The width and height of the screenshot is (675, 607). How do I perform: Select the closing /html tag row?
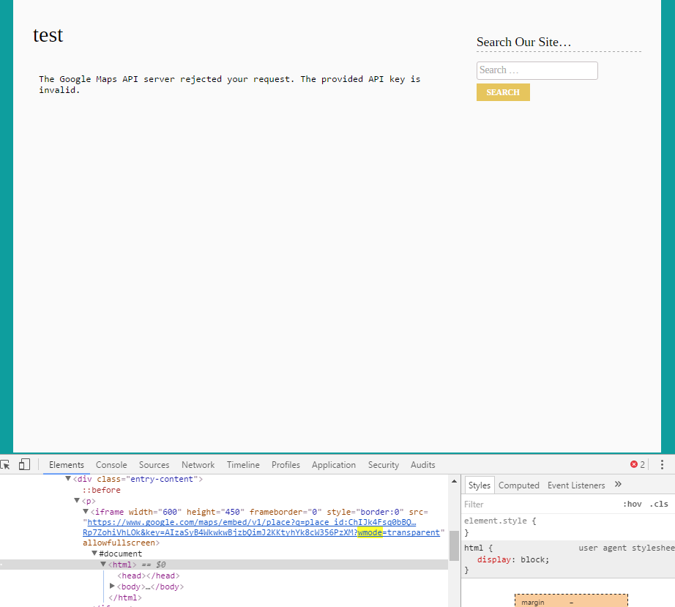pos(125,597)
